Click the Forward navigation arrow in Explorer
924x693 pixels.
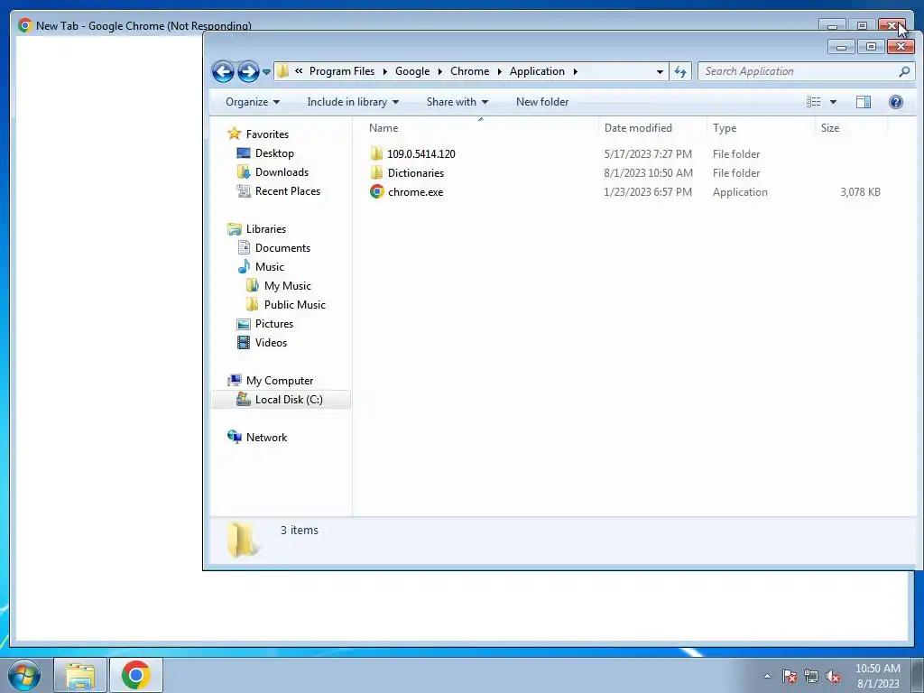click(x=248, y=71)
